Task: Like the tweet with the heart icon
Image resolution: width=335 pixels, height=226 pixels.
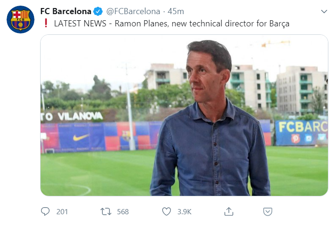Action: coord(167,211)
